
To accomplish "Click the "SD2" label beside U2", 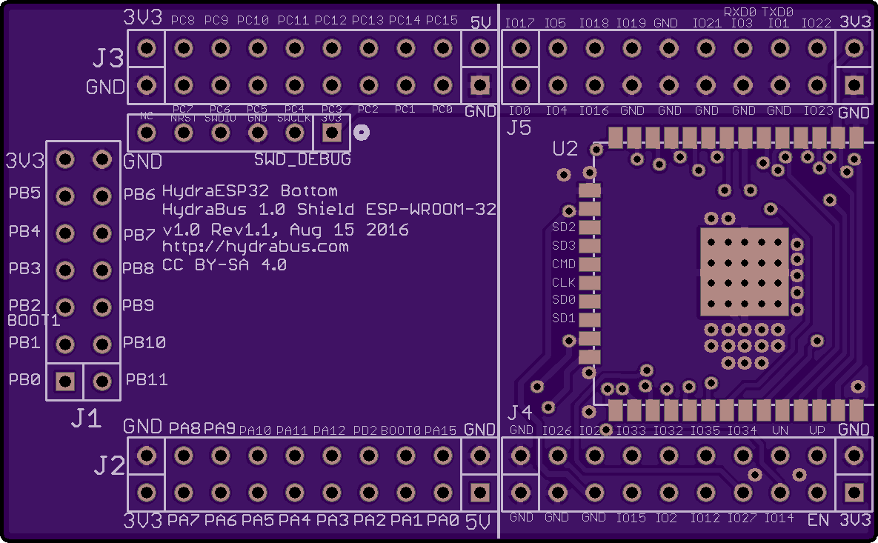I will click(x=564, y=227).
